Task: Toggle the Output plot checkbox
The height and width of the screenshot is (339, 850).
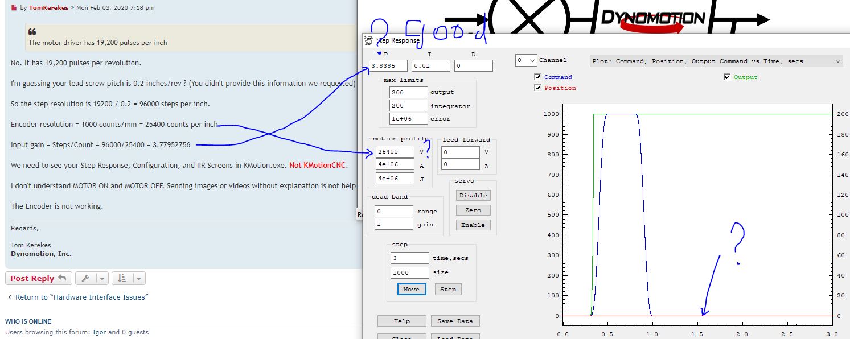Action: [x=727, y=77]
